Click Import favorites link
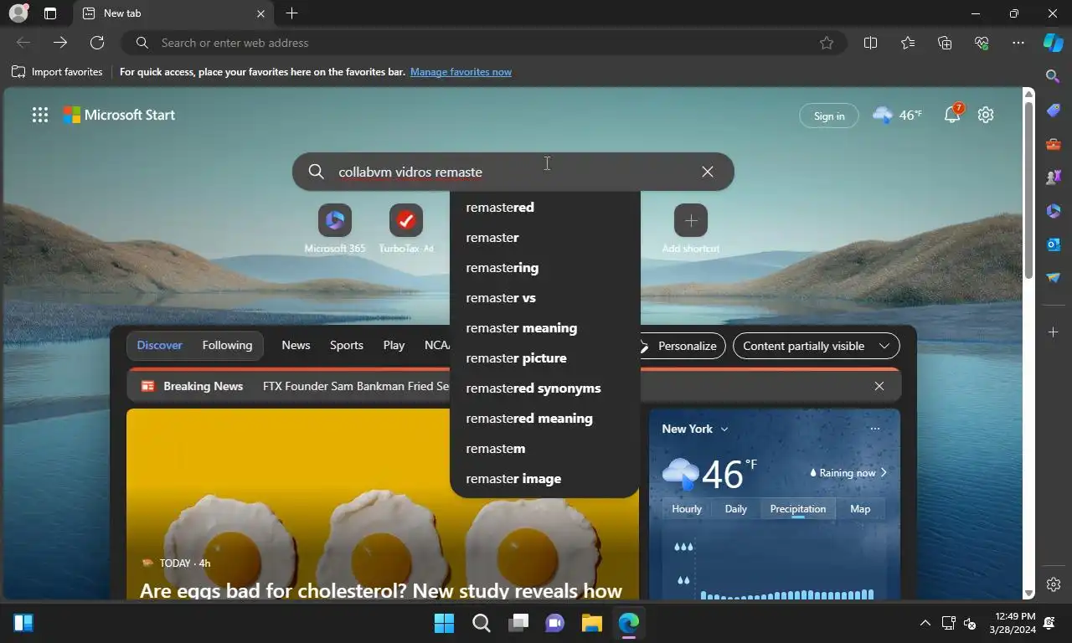 coord(57,72)
